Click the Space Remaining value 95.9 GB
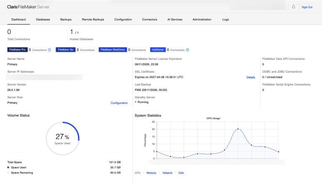322x186 pixels. [x=116, y=173]
